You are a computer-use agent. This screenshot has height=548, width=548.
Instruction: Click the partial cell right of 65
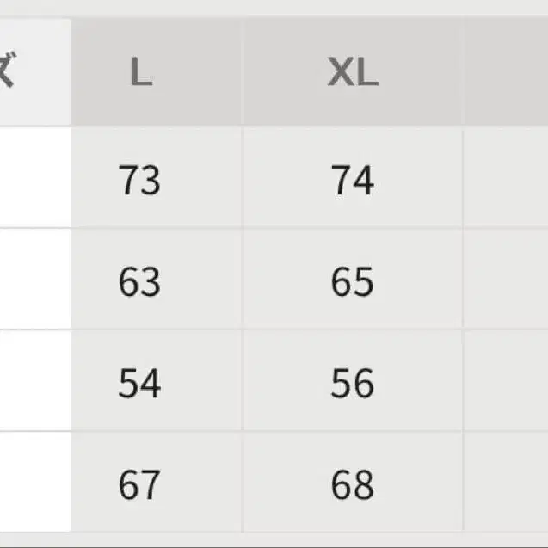point(506,280)
